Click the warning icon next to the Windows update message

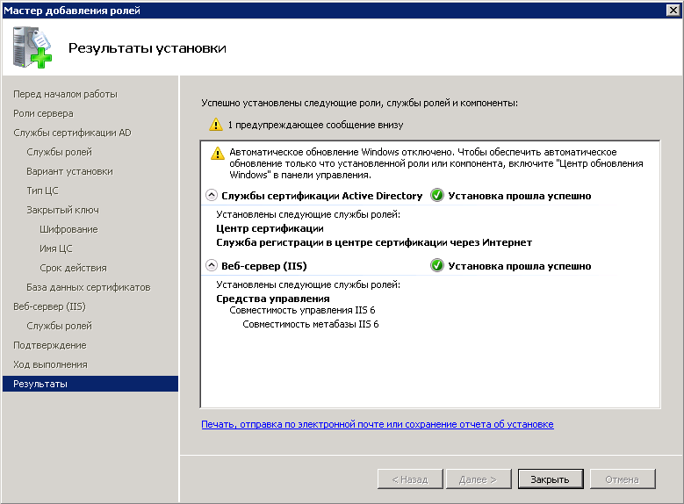click(217, 153)
